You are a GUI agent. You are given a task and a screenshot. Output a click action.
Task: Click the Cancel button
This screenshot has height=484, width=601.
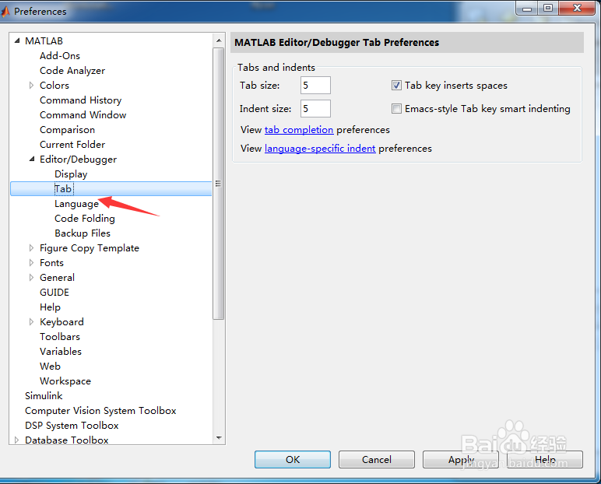point(376,459)
